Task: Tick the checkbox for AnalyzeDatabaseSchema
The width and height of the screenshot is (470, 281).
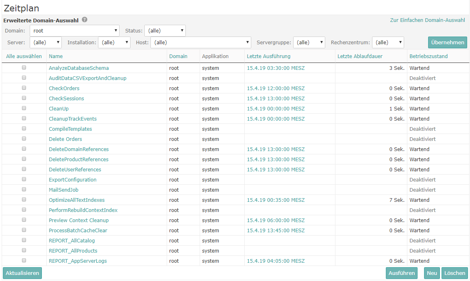Action: [24, 68]
